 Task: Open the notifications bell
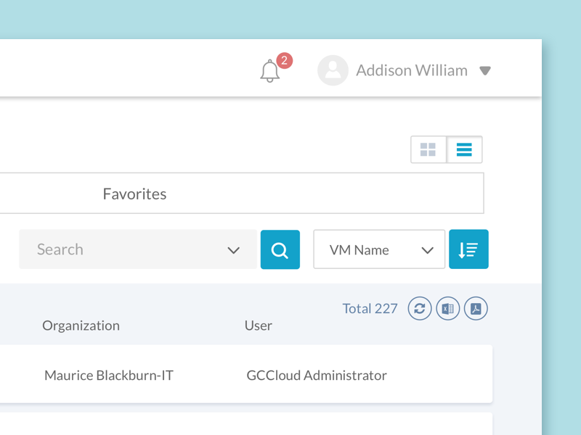click(269, 70)
